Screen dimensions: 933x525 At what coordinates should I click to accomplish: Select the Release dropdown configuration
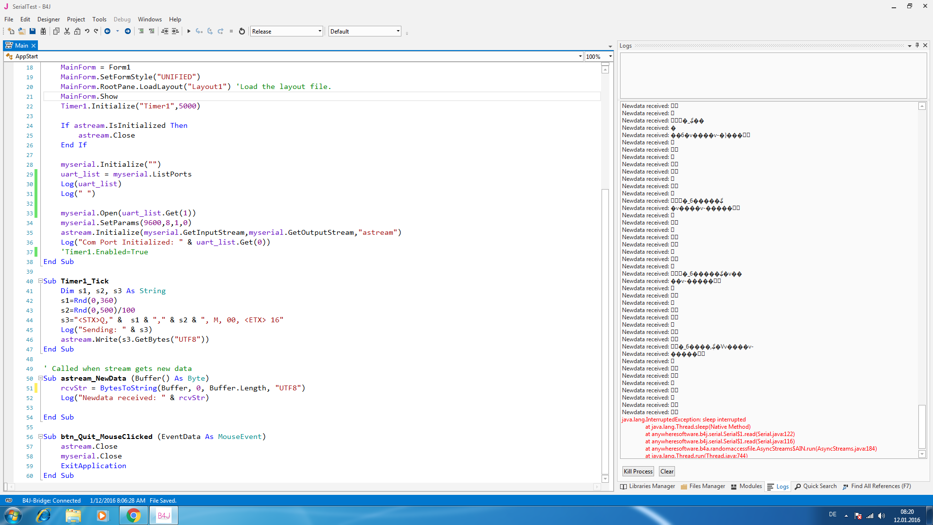pos(286,32)
